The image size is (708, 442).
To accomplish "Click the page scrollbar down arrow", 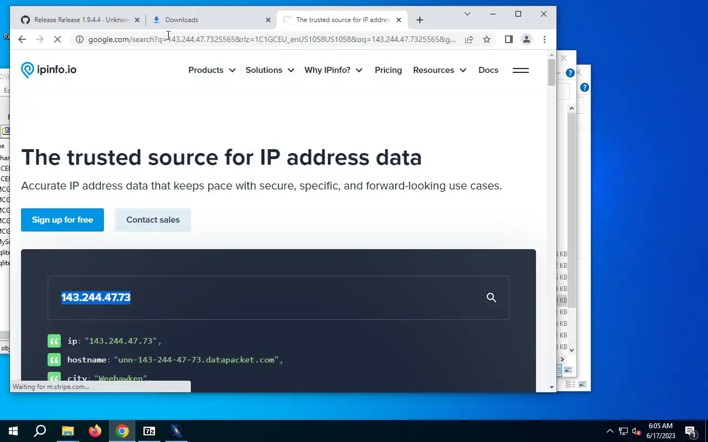I will tap(551, 387).
